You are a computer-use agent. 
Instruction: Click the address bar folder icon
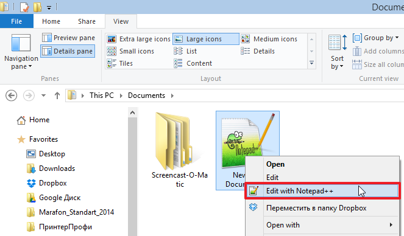click(x=72, y=95)
